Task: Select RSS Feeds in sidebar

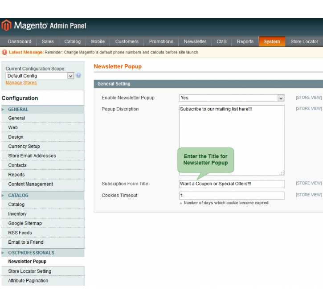Action: coord(43,233)
